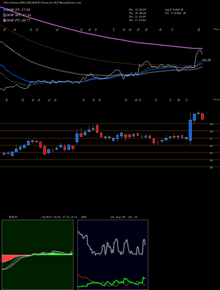Screen dimensions: 220x290
Task: Click the '<Lows' label at right edge
Action: [x=216, y=99]
